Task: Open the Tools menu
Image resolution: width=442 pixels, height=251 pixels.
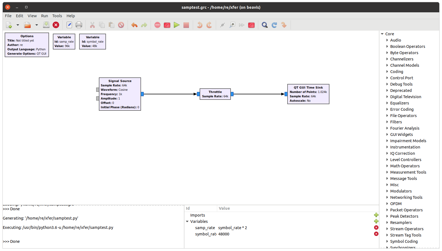Action: pos(57,16)
